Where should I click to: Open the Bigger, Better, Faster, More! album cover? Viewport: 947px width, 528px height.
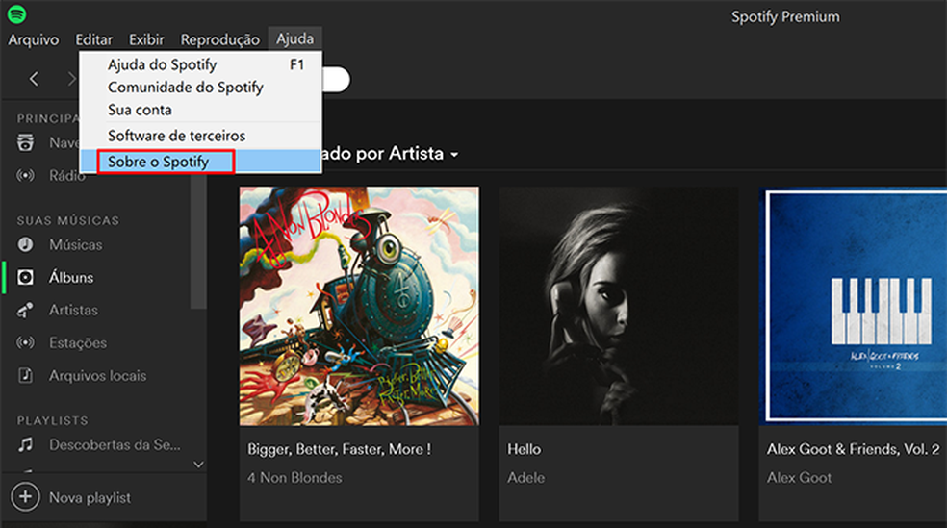click(359, 306)
